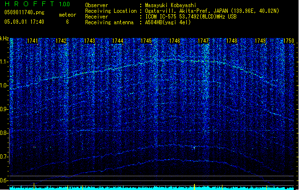Select the 0.9 frequency axis label
This screenshot has height=190, width=299.
coord(5,110)
